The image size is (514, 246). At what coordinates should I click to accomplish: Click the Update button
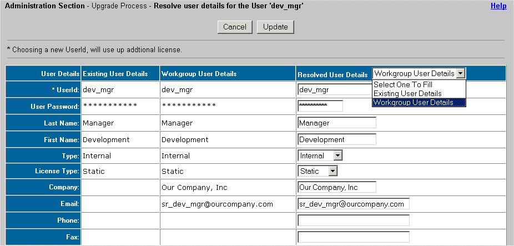tap(275, 27)
